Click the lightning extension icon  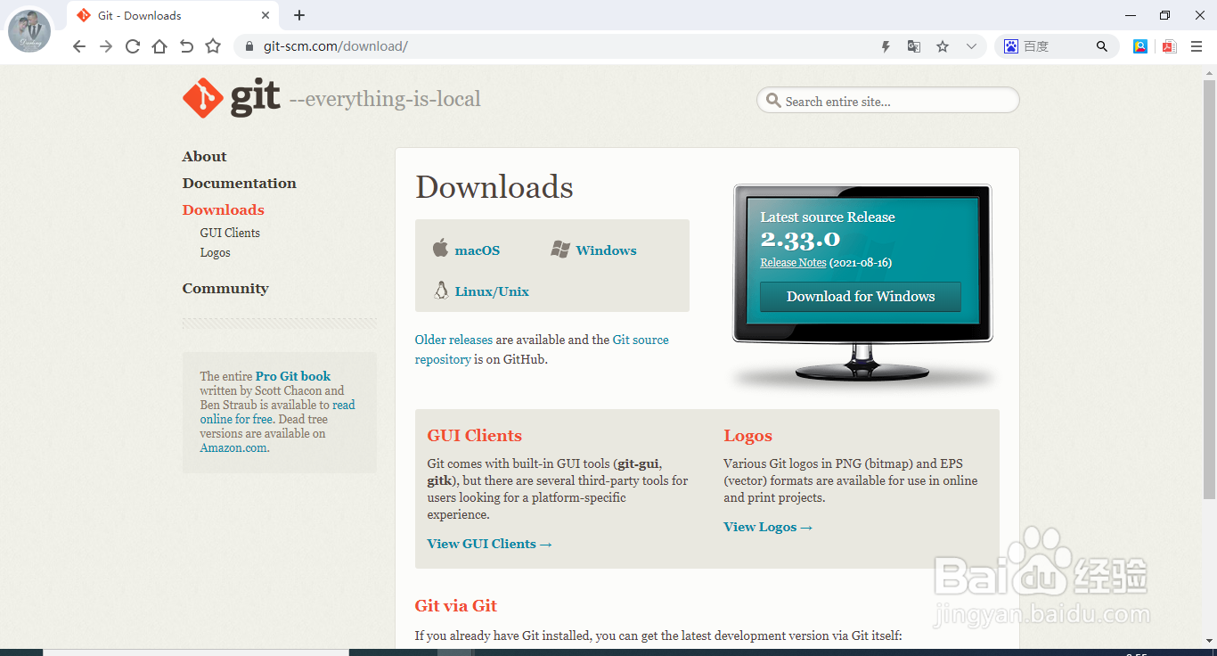click(x=885, y=45)
